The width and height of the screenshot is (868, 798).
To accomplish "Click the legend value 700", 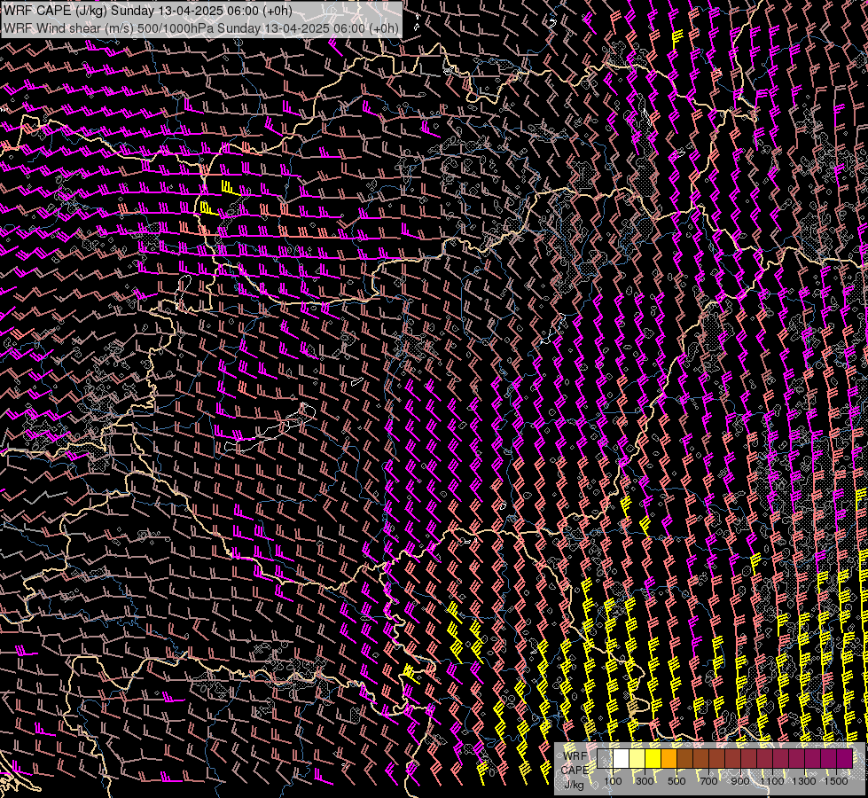I will pos(708,781).
